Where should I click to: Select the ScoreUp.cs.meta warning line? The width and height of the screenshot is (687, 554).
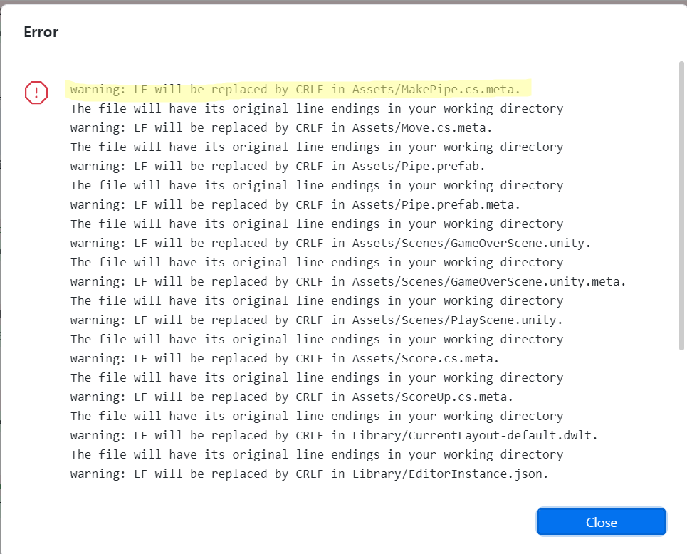(x=292, y=397)
